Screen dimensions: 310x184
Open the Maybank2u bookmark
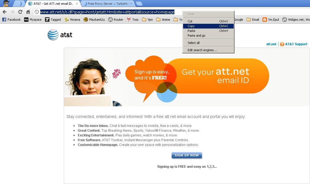(94, 20)
